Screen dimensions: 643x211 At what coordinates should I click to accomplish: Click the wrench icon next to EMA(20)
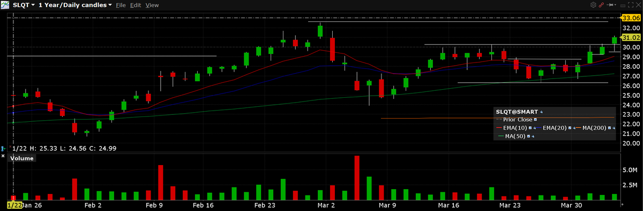pyautogui.click(x=574, y=128)
